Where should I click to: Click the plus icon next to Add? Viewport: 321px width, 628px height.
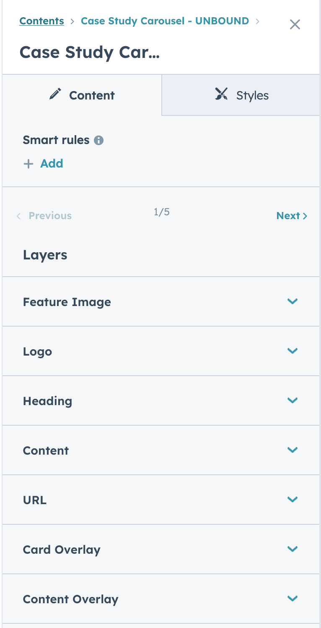click(28, 164)
